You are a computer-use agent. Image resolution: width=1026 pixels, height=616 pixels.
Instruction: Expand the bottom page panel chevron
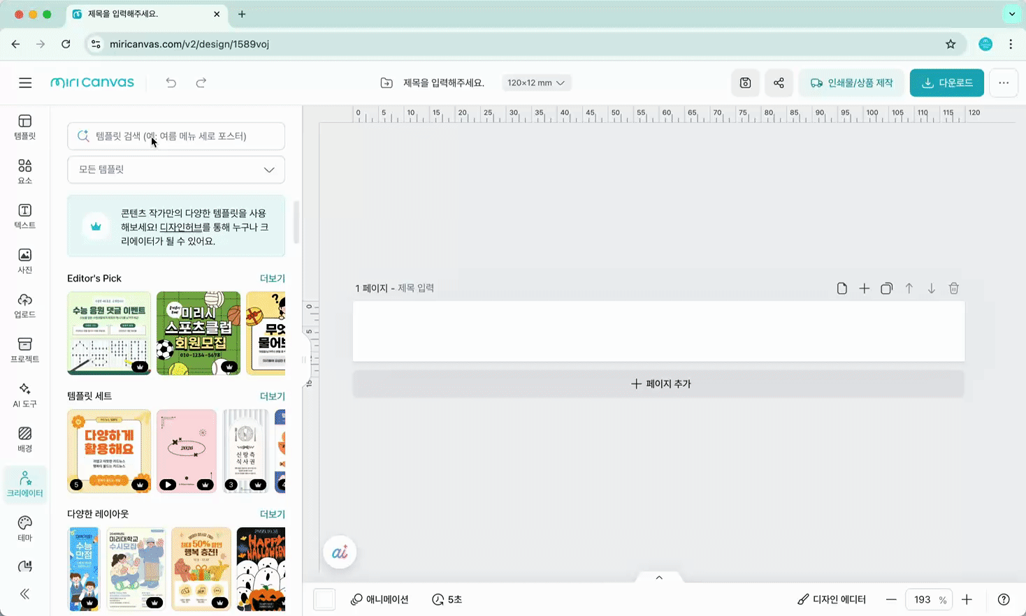tap(658, 578)
